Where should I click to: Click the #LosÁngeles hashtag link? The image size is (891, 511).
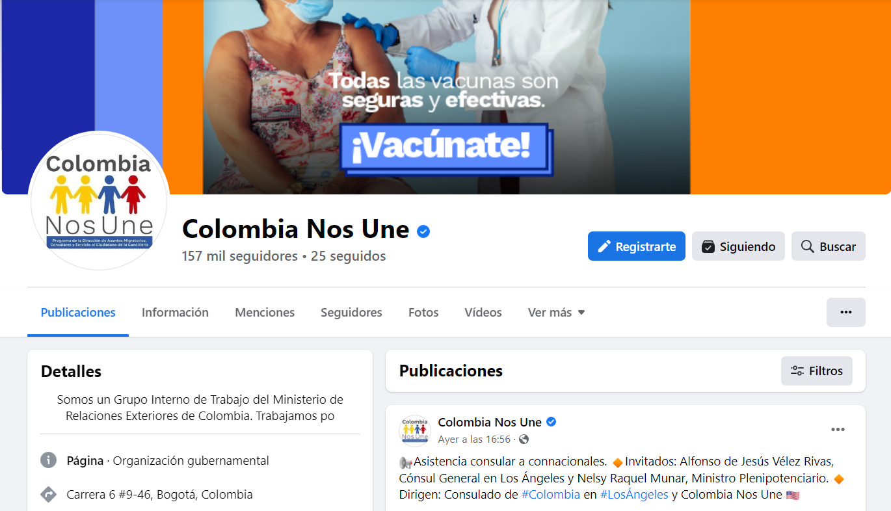634,495
